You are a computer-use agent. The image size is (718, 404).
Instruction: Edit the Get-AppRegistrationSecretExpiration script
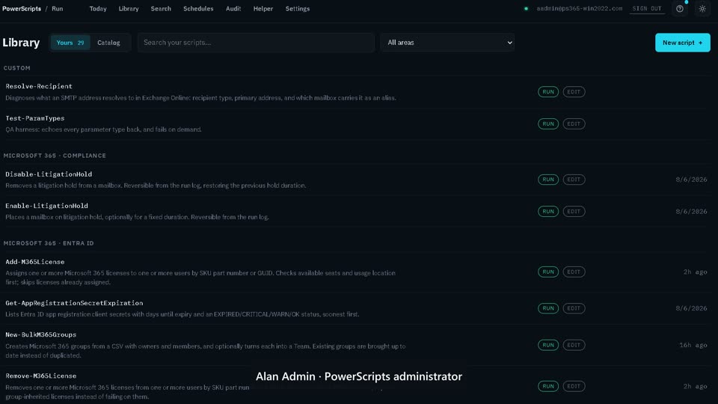click(574, 308)
